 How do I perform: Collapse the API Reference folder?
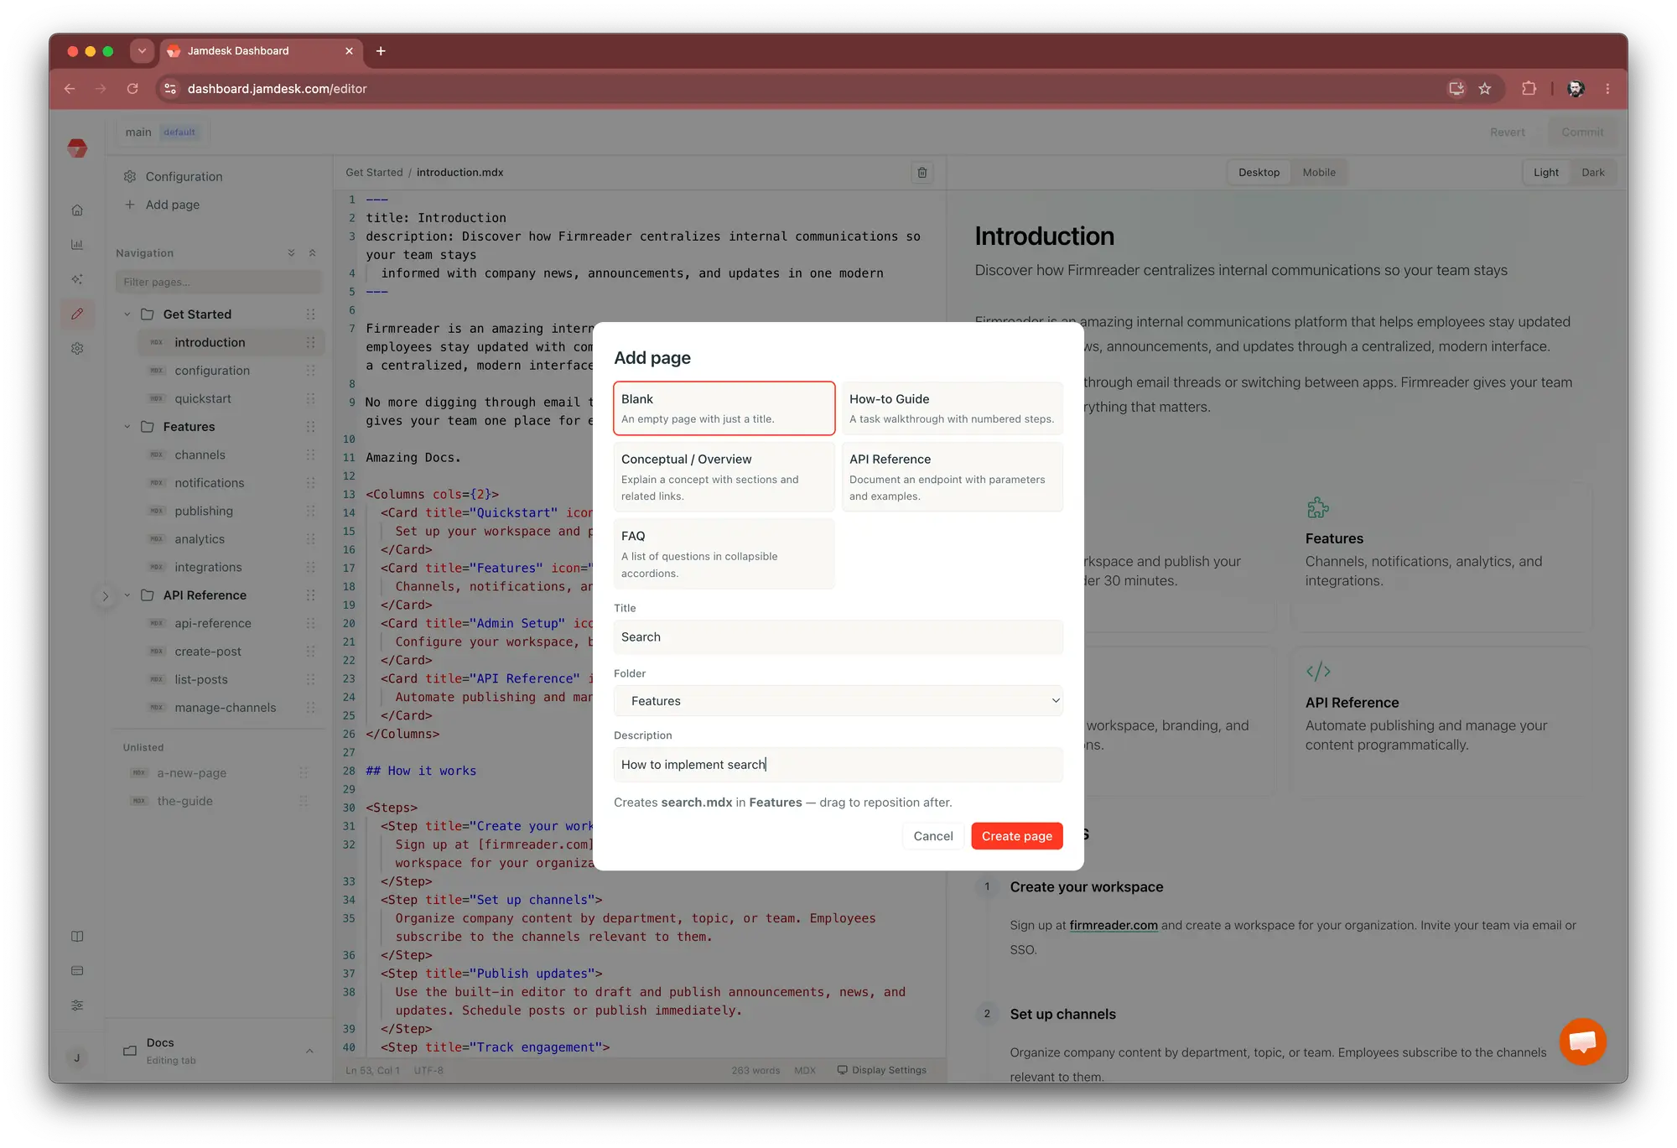127,595
